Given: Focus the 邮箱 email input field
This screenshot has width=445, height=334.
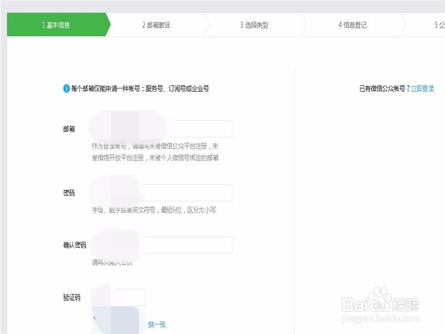Looking at the screenshot, I should point(162,129).
